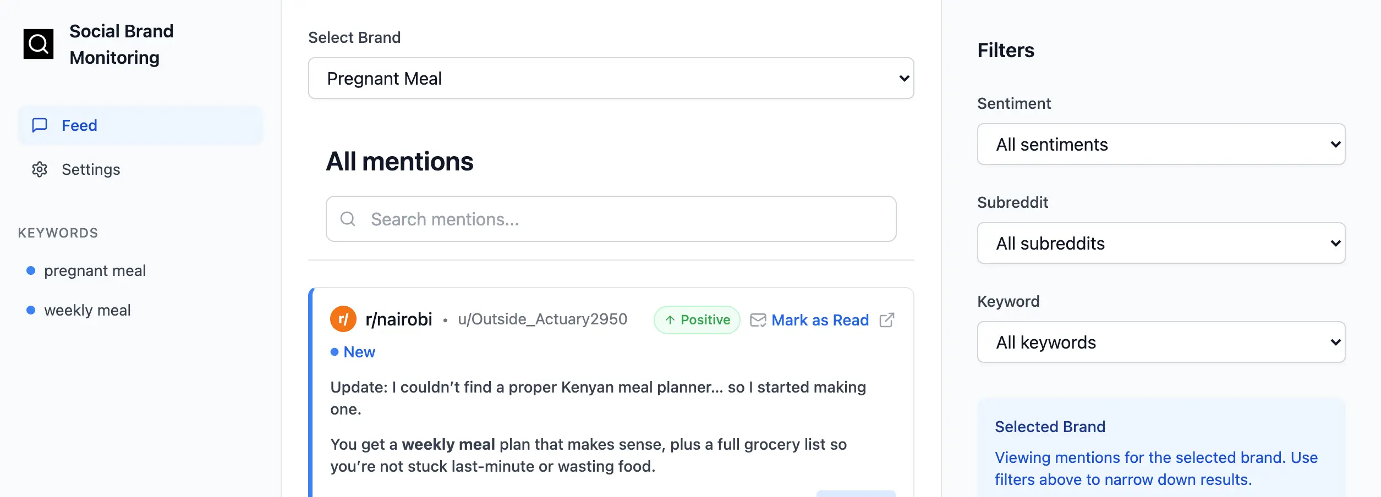Open the r/nairobi subreddit link
This screenshot has height=497, width=1381.
coord(398,319)
